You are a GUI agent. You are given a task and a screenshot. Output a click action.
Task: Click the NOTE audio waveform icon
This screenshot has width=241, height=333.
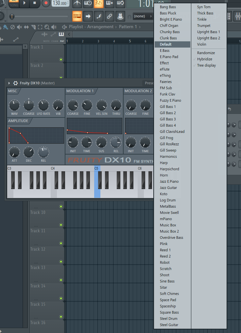pos(44,34)
